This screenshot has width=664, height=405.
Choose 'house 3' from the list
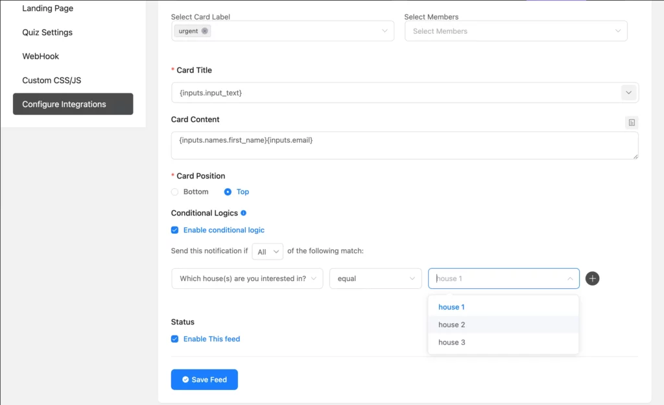click(503, 342)
